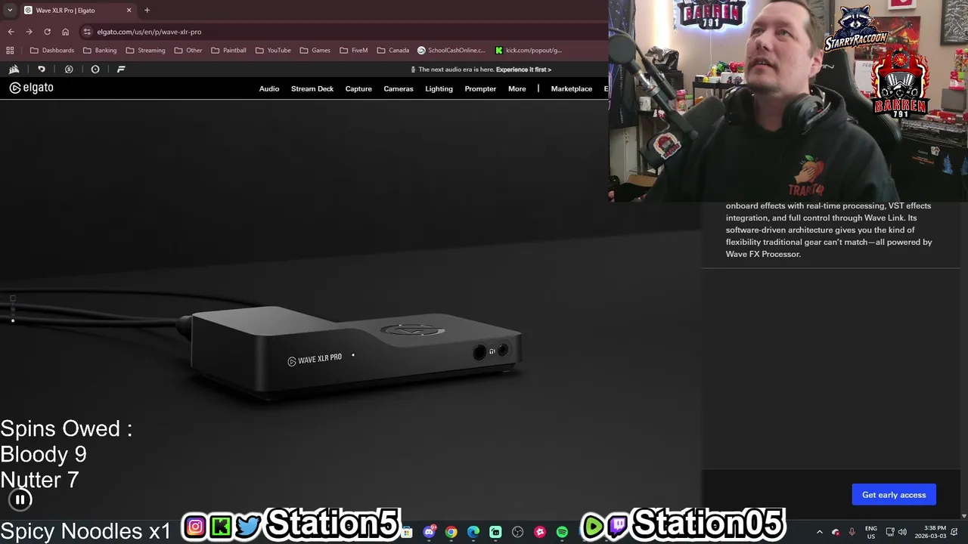The height and width of the screenshot is (544, 968).
Task: Open the Prompter menu
Action: pos(480,89)
